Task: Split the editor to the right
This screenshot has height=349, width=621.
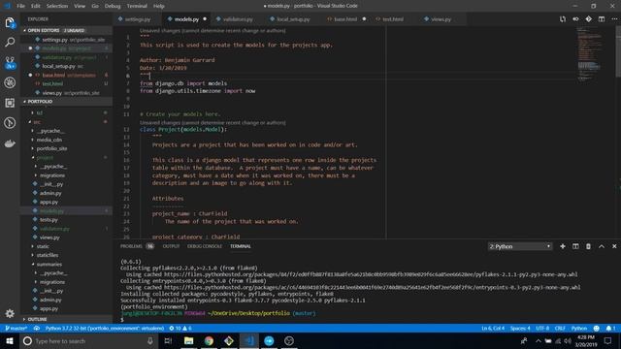Action: coord(602,19)
